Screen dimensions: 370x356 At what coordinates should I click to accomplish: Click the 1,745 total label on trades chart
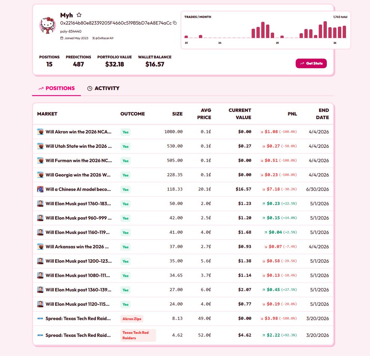tap(340, 17)
